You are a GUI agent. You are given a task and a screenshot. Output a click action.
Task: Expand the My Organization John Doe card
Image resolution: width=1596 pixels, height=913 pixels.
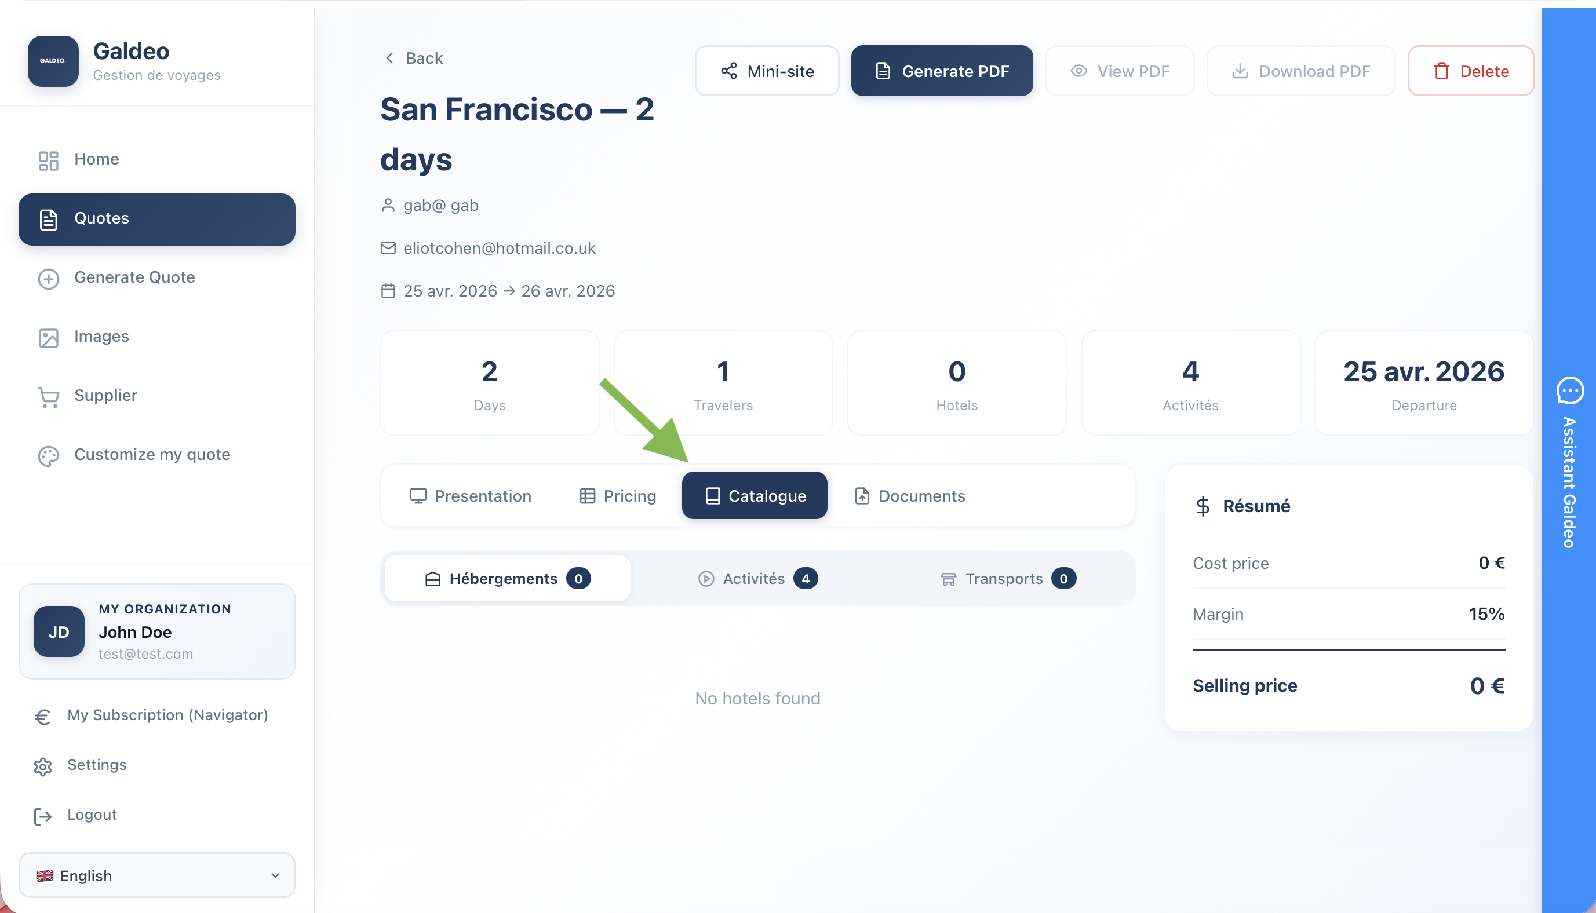coord(157,631)
